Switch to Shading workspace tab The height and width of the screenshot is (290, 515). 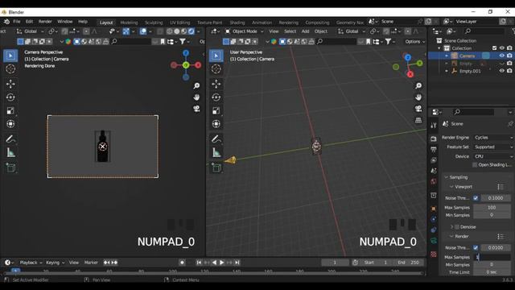[237, 23]
